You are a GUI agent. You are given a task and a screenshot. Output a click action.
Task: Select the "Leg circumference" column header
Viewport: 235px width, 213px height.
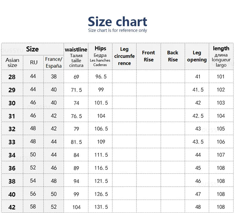coord(124,56)
